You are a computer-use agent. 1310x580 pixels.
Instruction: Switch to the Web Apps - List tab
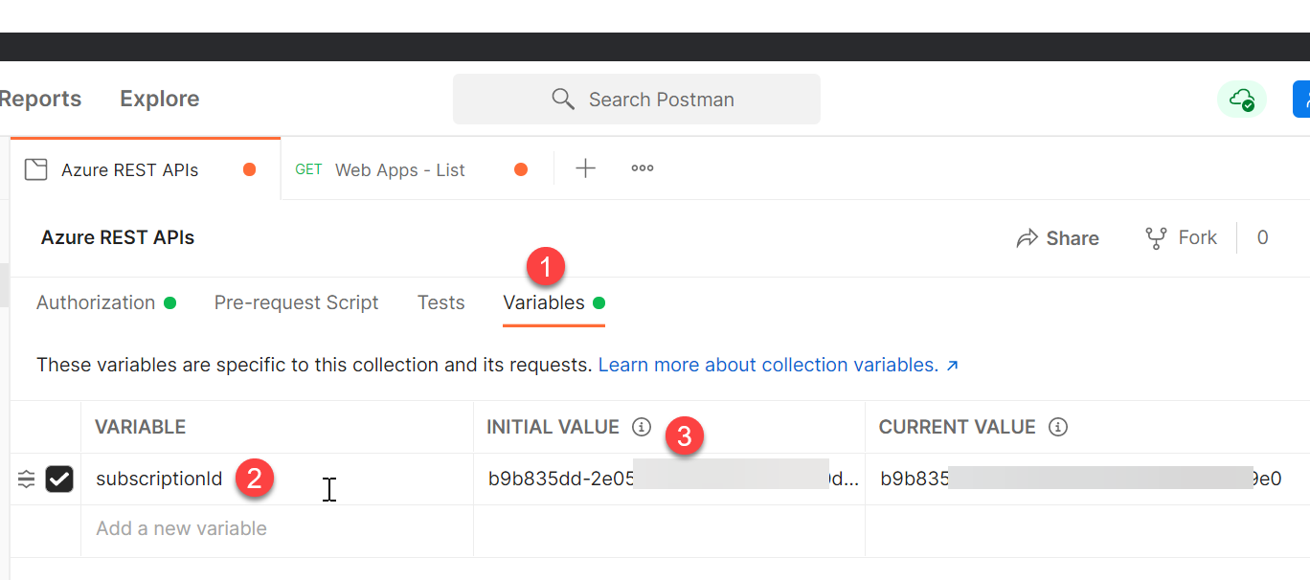(417, 169)
